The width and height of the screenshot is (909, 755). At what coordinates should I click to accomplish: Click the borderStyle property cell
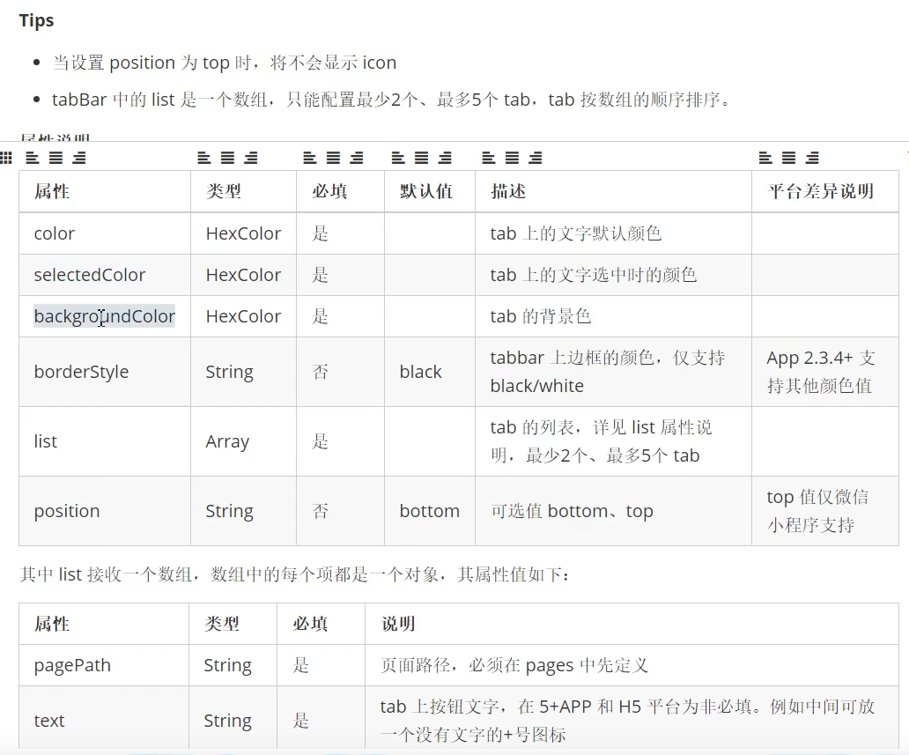click(105, 372)
